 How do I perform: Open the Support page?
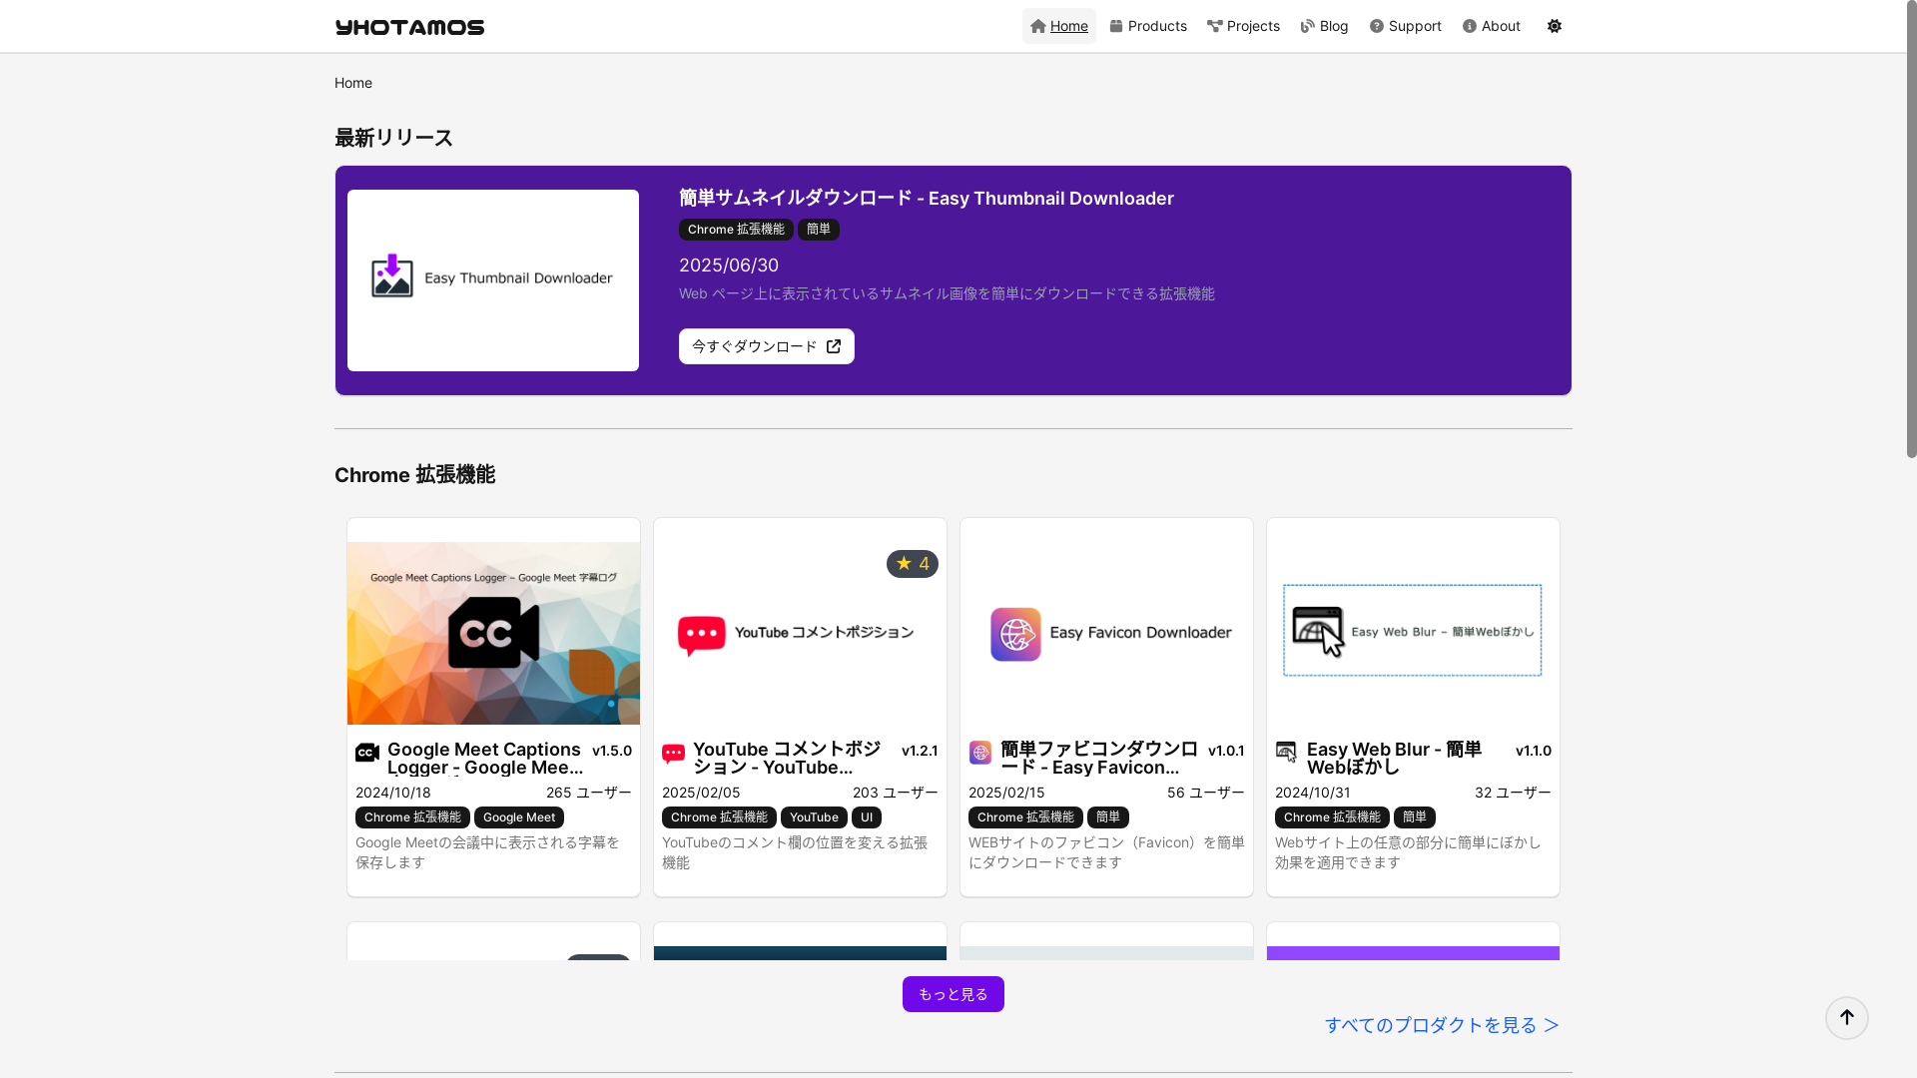[1405, 26]
